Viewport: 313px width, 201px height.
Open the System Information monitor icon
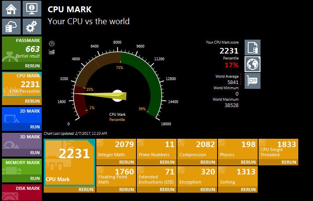point(32,9)
